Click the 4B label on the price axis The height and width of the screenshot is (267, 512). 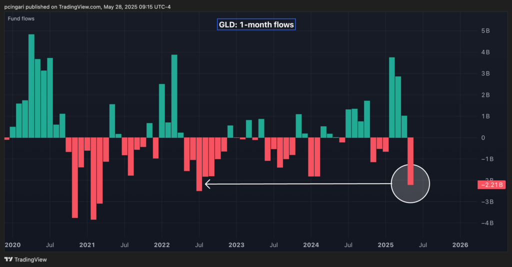pyautogui.click(x=485, y=52)
